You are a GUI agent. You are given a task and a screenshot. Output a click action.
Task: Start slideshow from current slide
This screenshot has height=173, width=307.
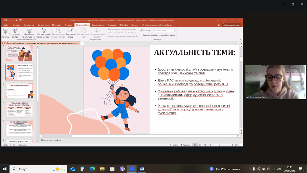tap(15, 30)
